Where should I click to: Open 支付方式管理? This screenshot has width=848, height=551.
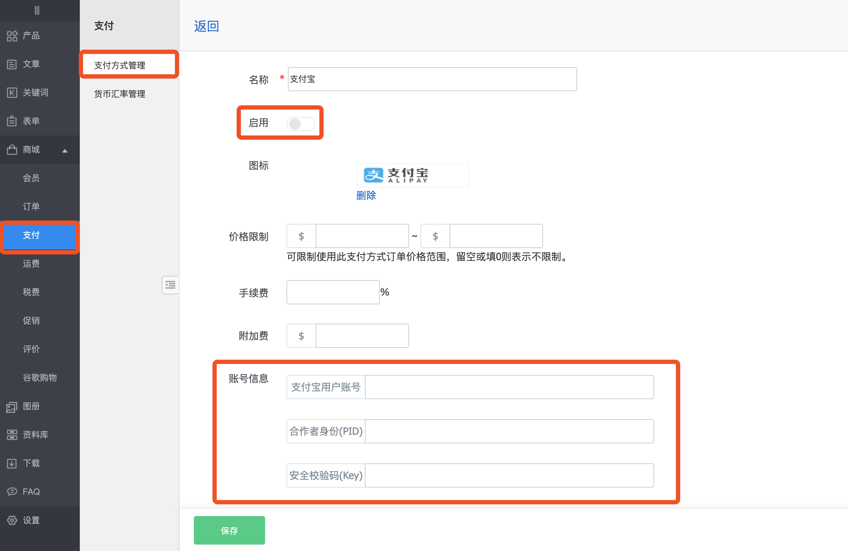pyautogui.click(x=119, y=65)
